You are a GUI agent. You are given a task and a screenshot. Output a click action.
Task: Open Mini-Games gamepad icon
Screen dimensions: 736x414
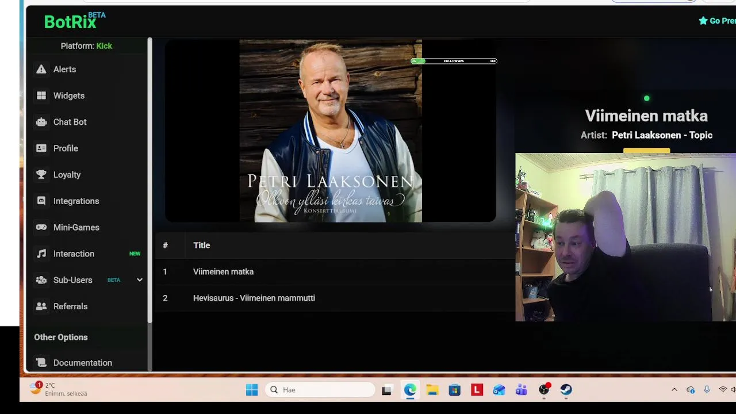[x=41, y=227]
